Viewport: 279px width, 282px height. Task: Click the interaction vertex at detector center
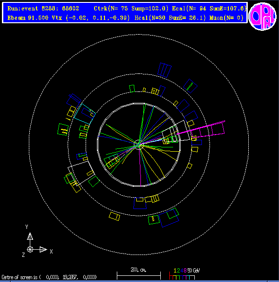tap(139, 144)
